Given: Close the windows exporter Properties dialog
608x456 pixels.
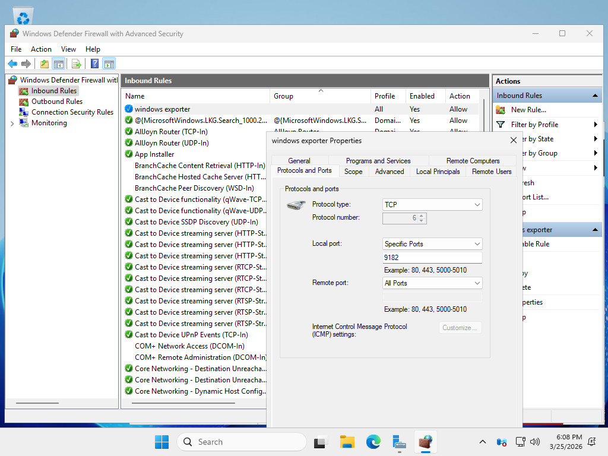Looking at the screenshot, I should pos(514,140).
